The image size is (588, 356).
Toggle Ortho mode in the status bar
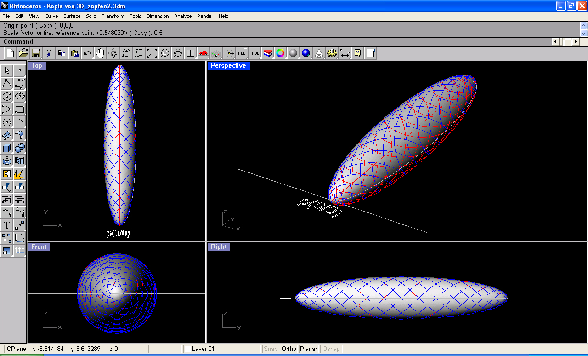[289, 349]
